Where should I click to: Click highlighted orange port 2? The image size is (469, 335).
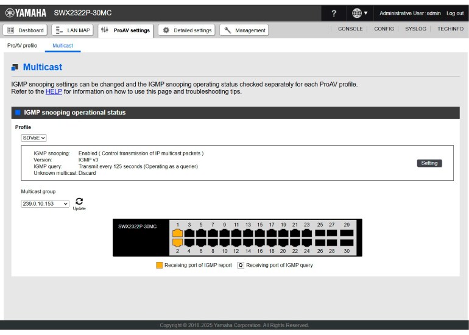177,242
